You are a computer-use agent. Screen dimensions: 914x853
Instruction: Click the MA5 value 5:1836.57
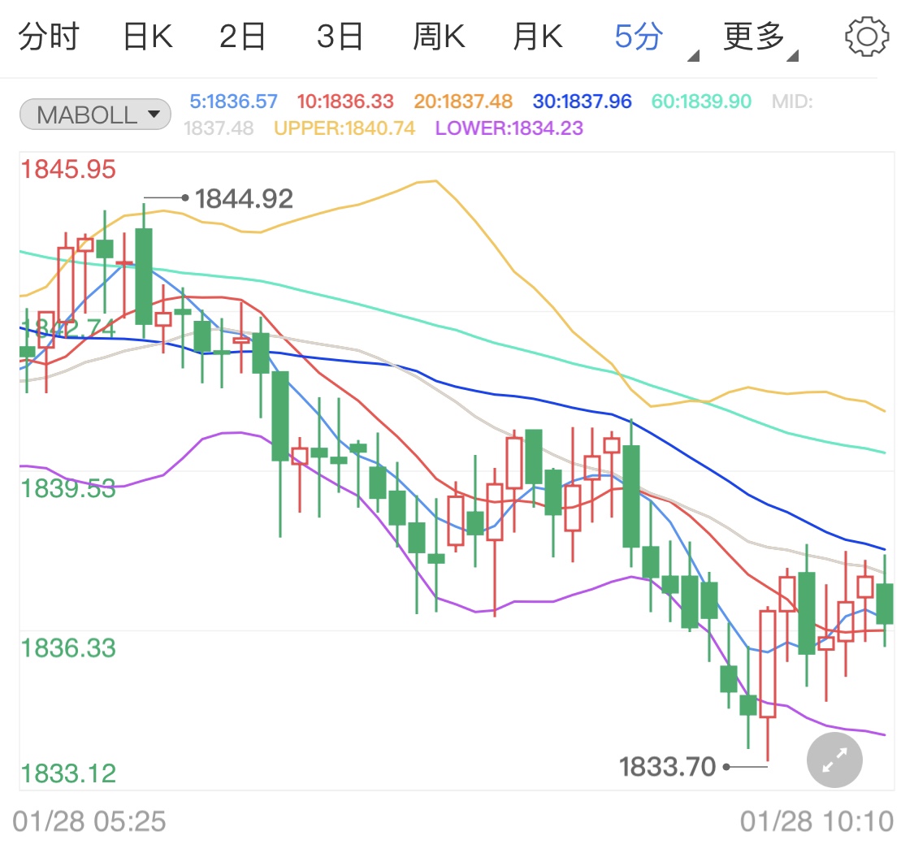(x=233, y=102)
